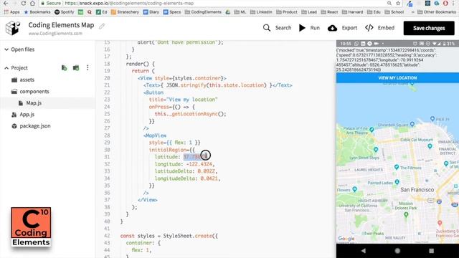
Task: Click The Fillmore map marker
Action: (x=397, y=167)
